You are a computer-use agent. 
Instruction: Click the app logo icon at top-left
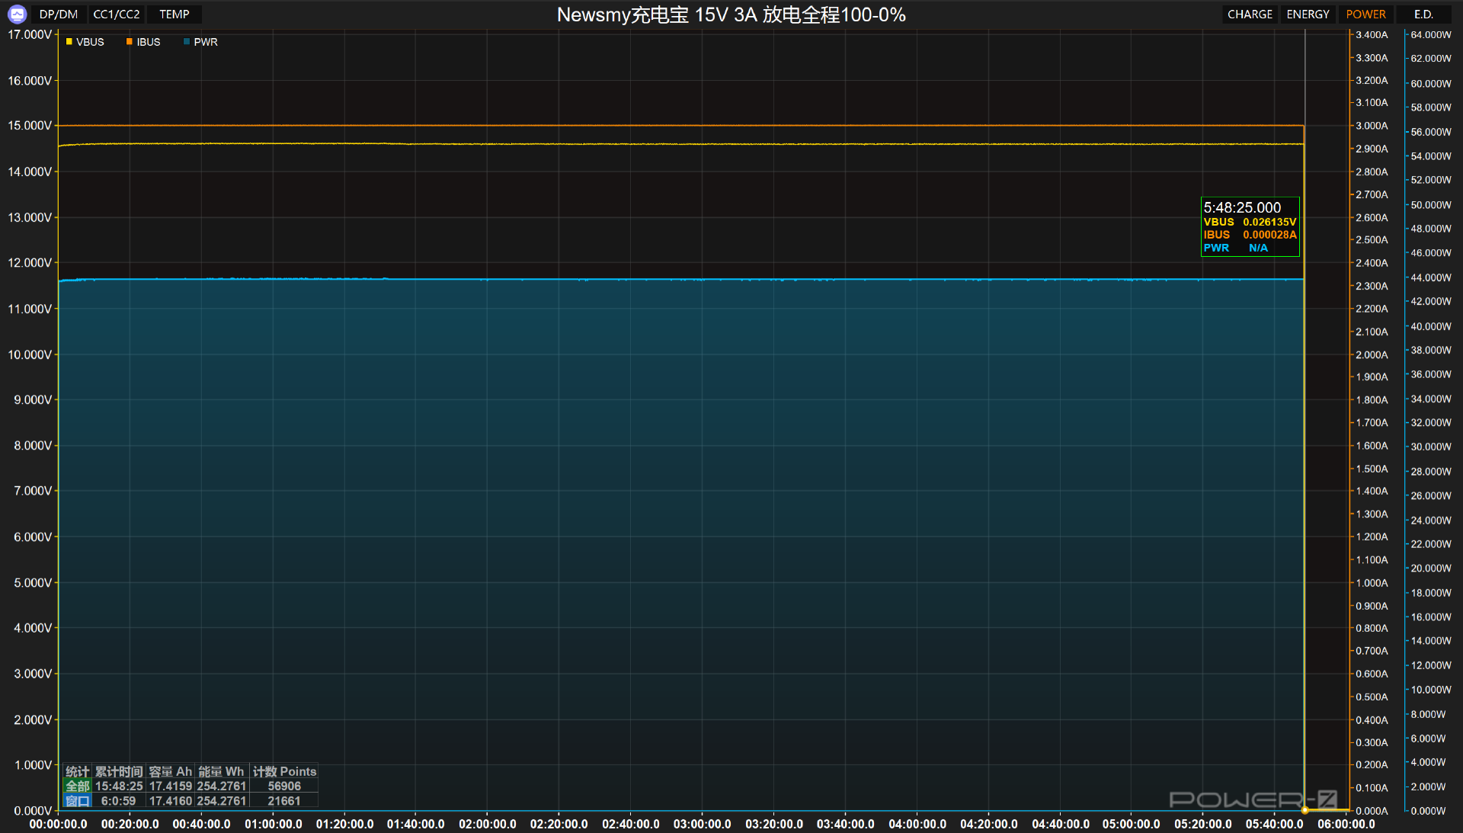tap(17, 14)
